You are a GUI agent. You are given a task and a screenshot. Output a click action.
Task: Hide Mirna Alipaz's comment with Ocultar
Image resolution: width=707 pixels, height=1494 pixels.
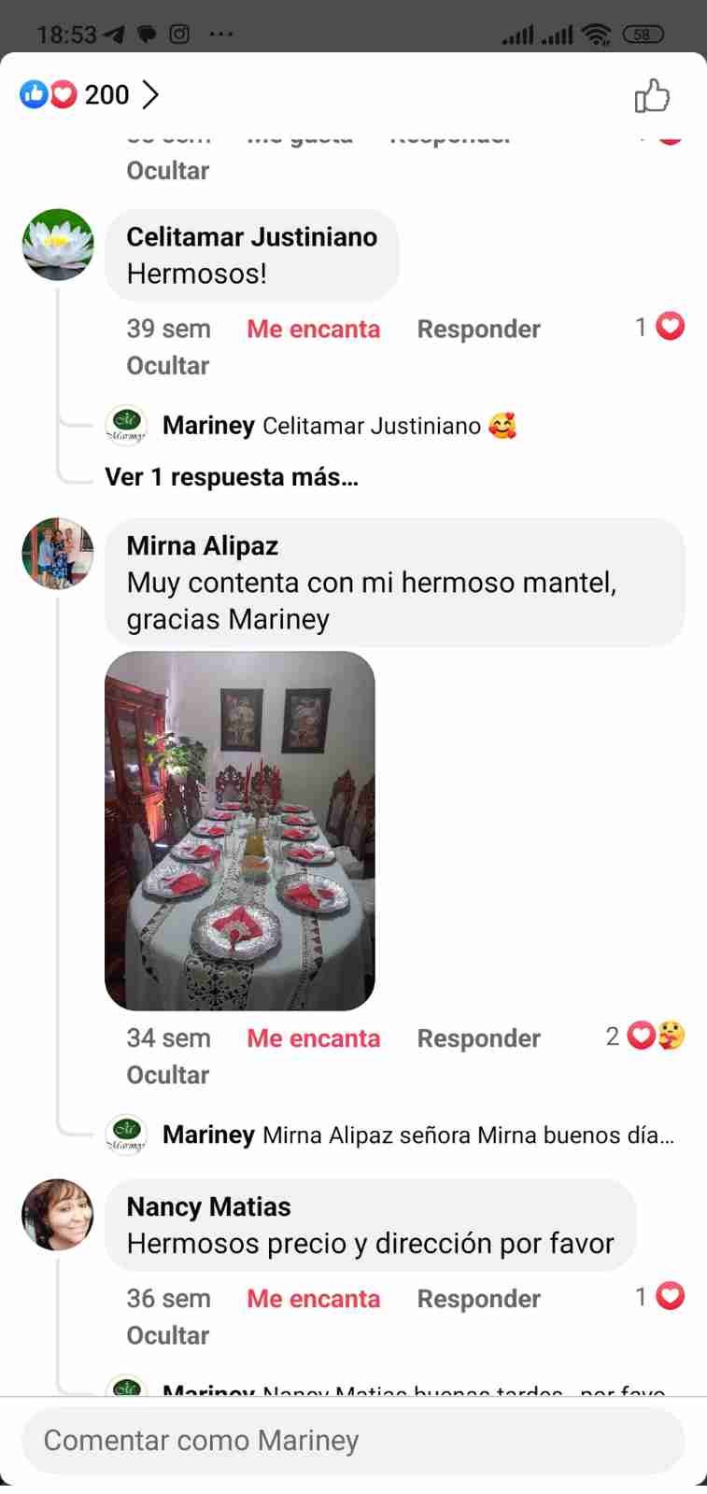point(168,1075)
